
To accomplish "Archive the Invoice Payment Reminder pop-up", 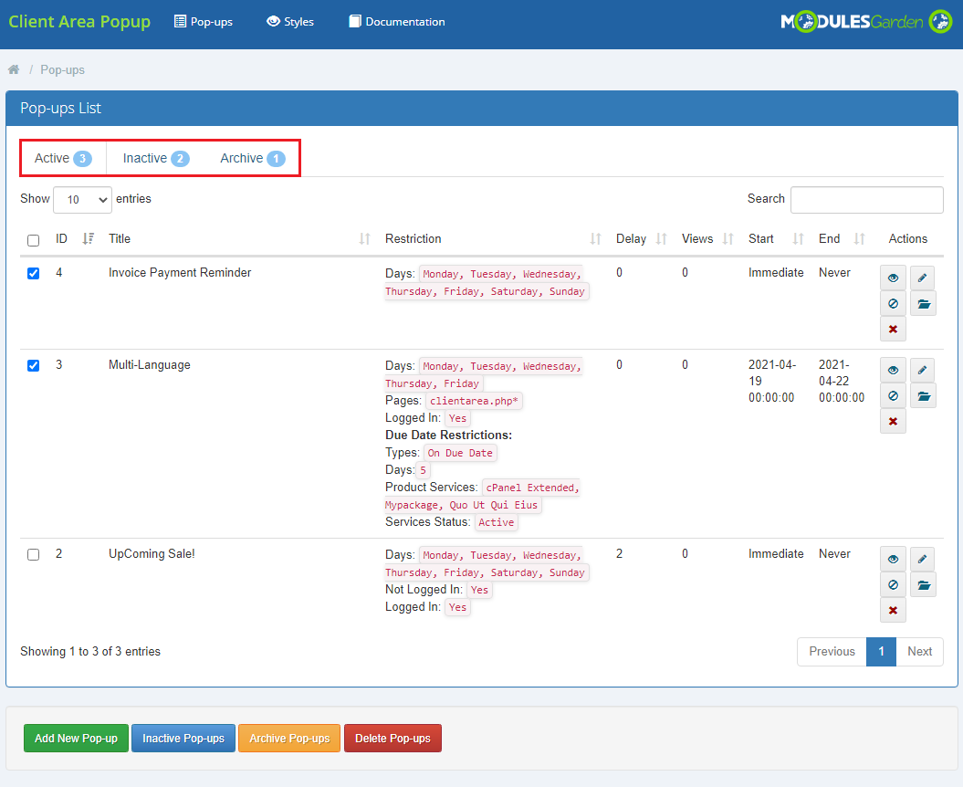I will click(923, 303).
